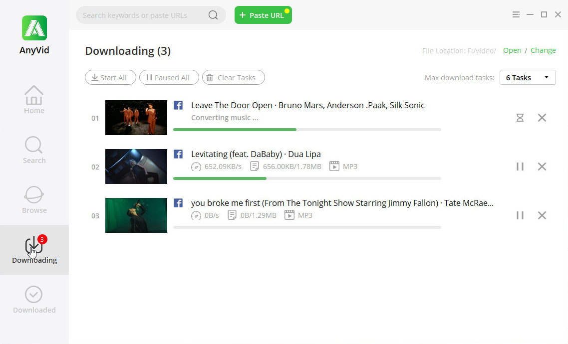Click the 0B/1.29MB size value

click(x=258, y=215)
